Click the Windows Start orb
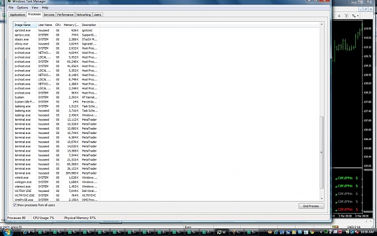The image size is (377, 236). pos(7,232)
